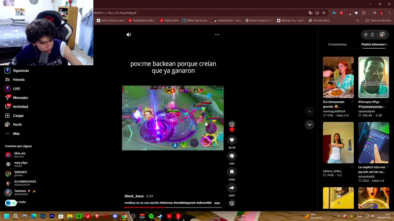
Task: Open OBS Studio from the taskbar
Action: point(133,216)
